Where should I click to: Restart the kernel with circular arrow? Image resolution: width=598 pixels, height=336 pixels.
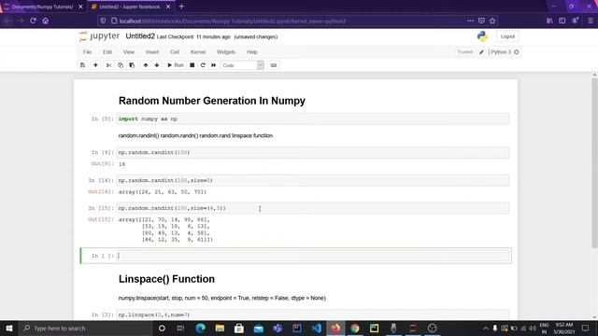(203, 65)
